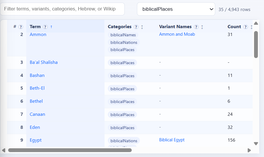Sort by Count using the arrow icon

(x=251, y=27)
